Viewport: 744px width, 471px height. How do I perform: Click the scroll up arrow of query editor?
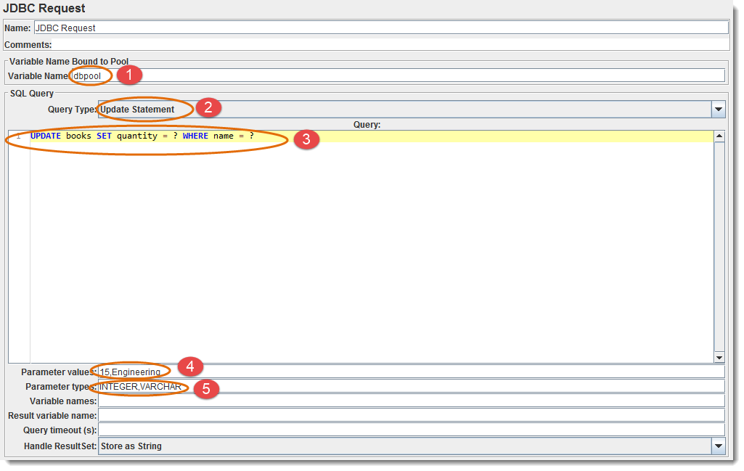pos(719,136)
